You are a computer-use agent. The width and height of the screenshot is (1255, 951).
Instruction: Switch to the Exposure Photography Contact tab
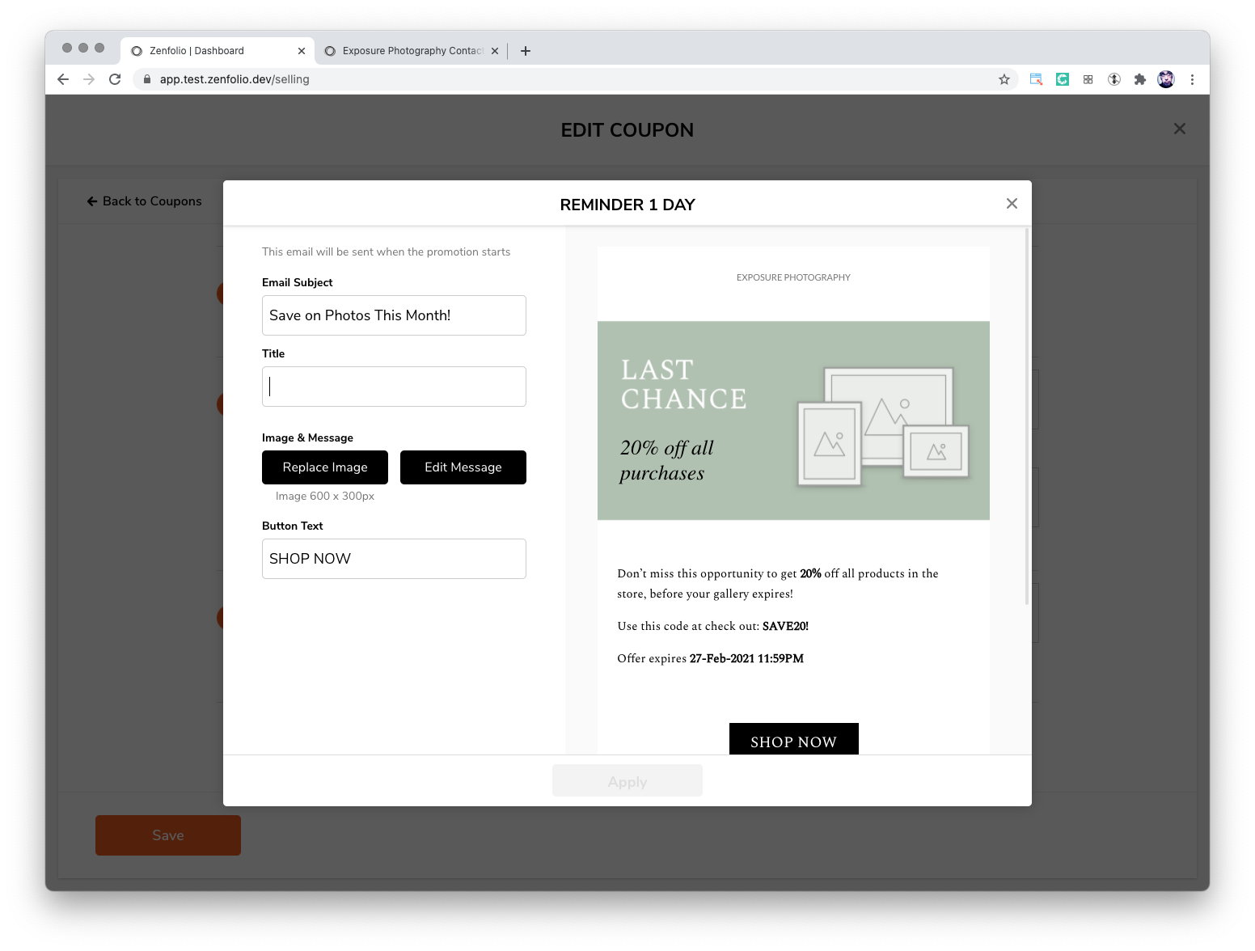point(408,50)
